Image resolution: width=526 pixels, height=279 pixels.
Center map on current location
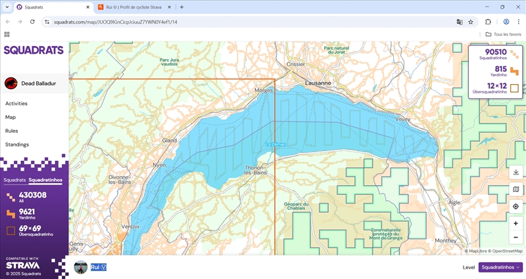515,207
